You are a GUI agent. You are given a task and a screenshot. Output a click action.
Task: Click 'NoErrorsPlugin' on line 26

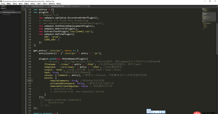coord(65,29)
